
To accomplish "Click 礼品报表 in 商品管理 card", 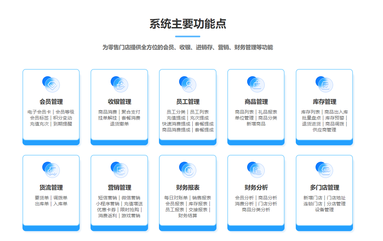I will coord(267,112).
